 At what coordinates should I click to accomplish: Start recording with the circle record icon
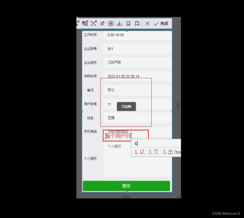(x=111, y=23)
